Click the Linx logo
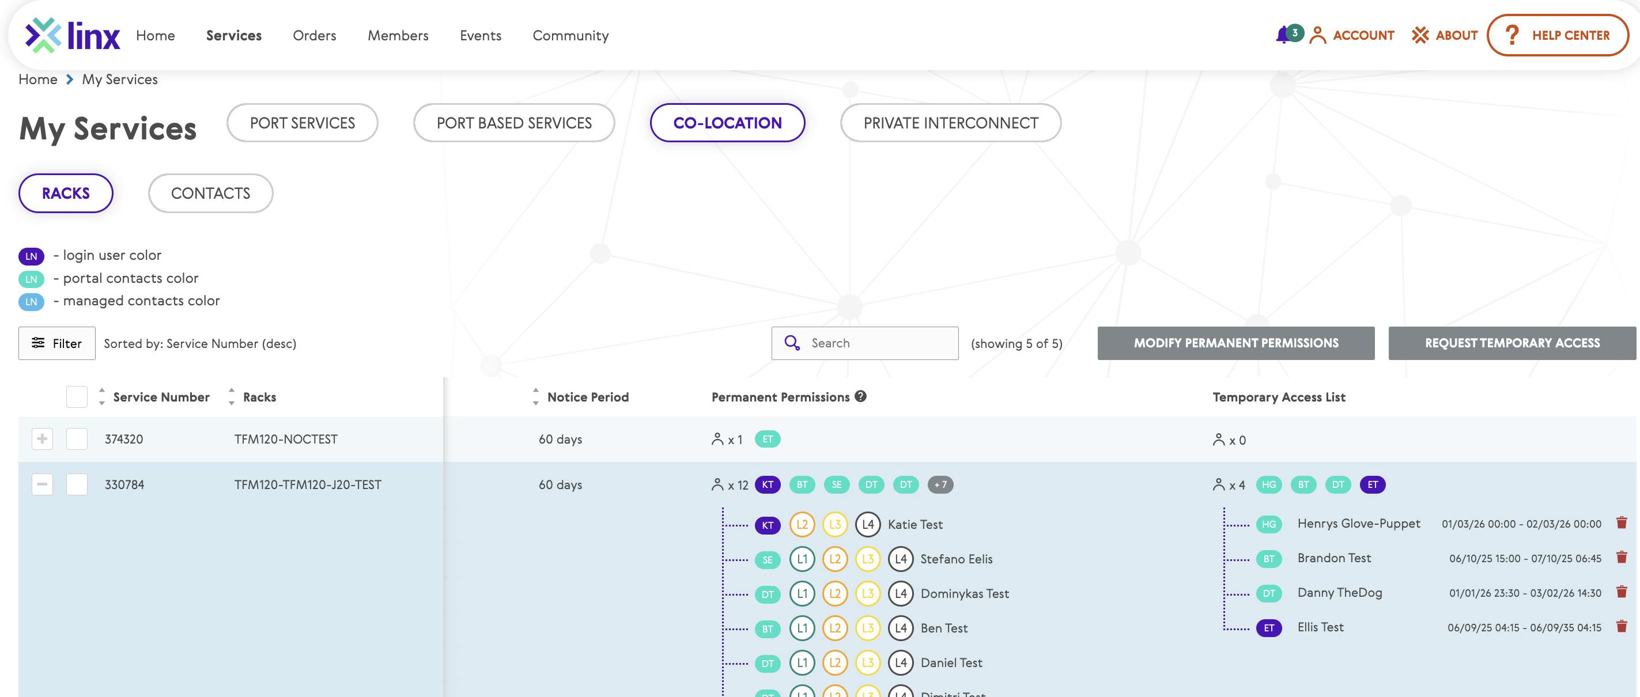Screen dimensions: 1640x697 73,35
